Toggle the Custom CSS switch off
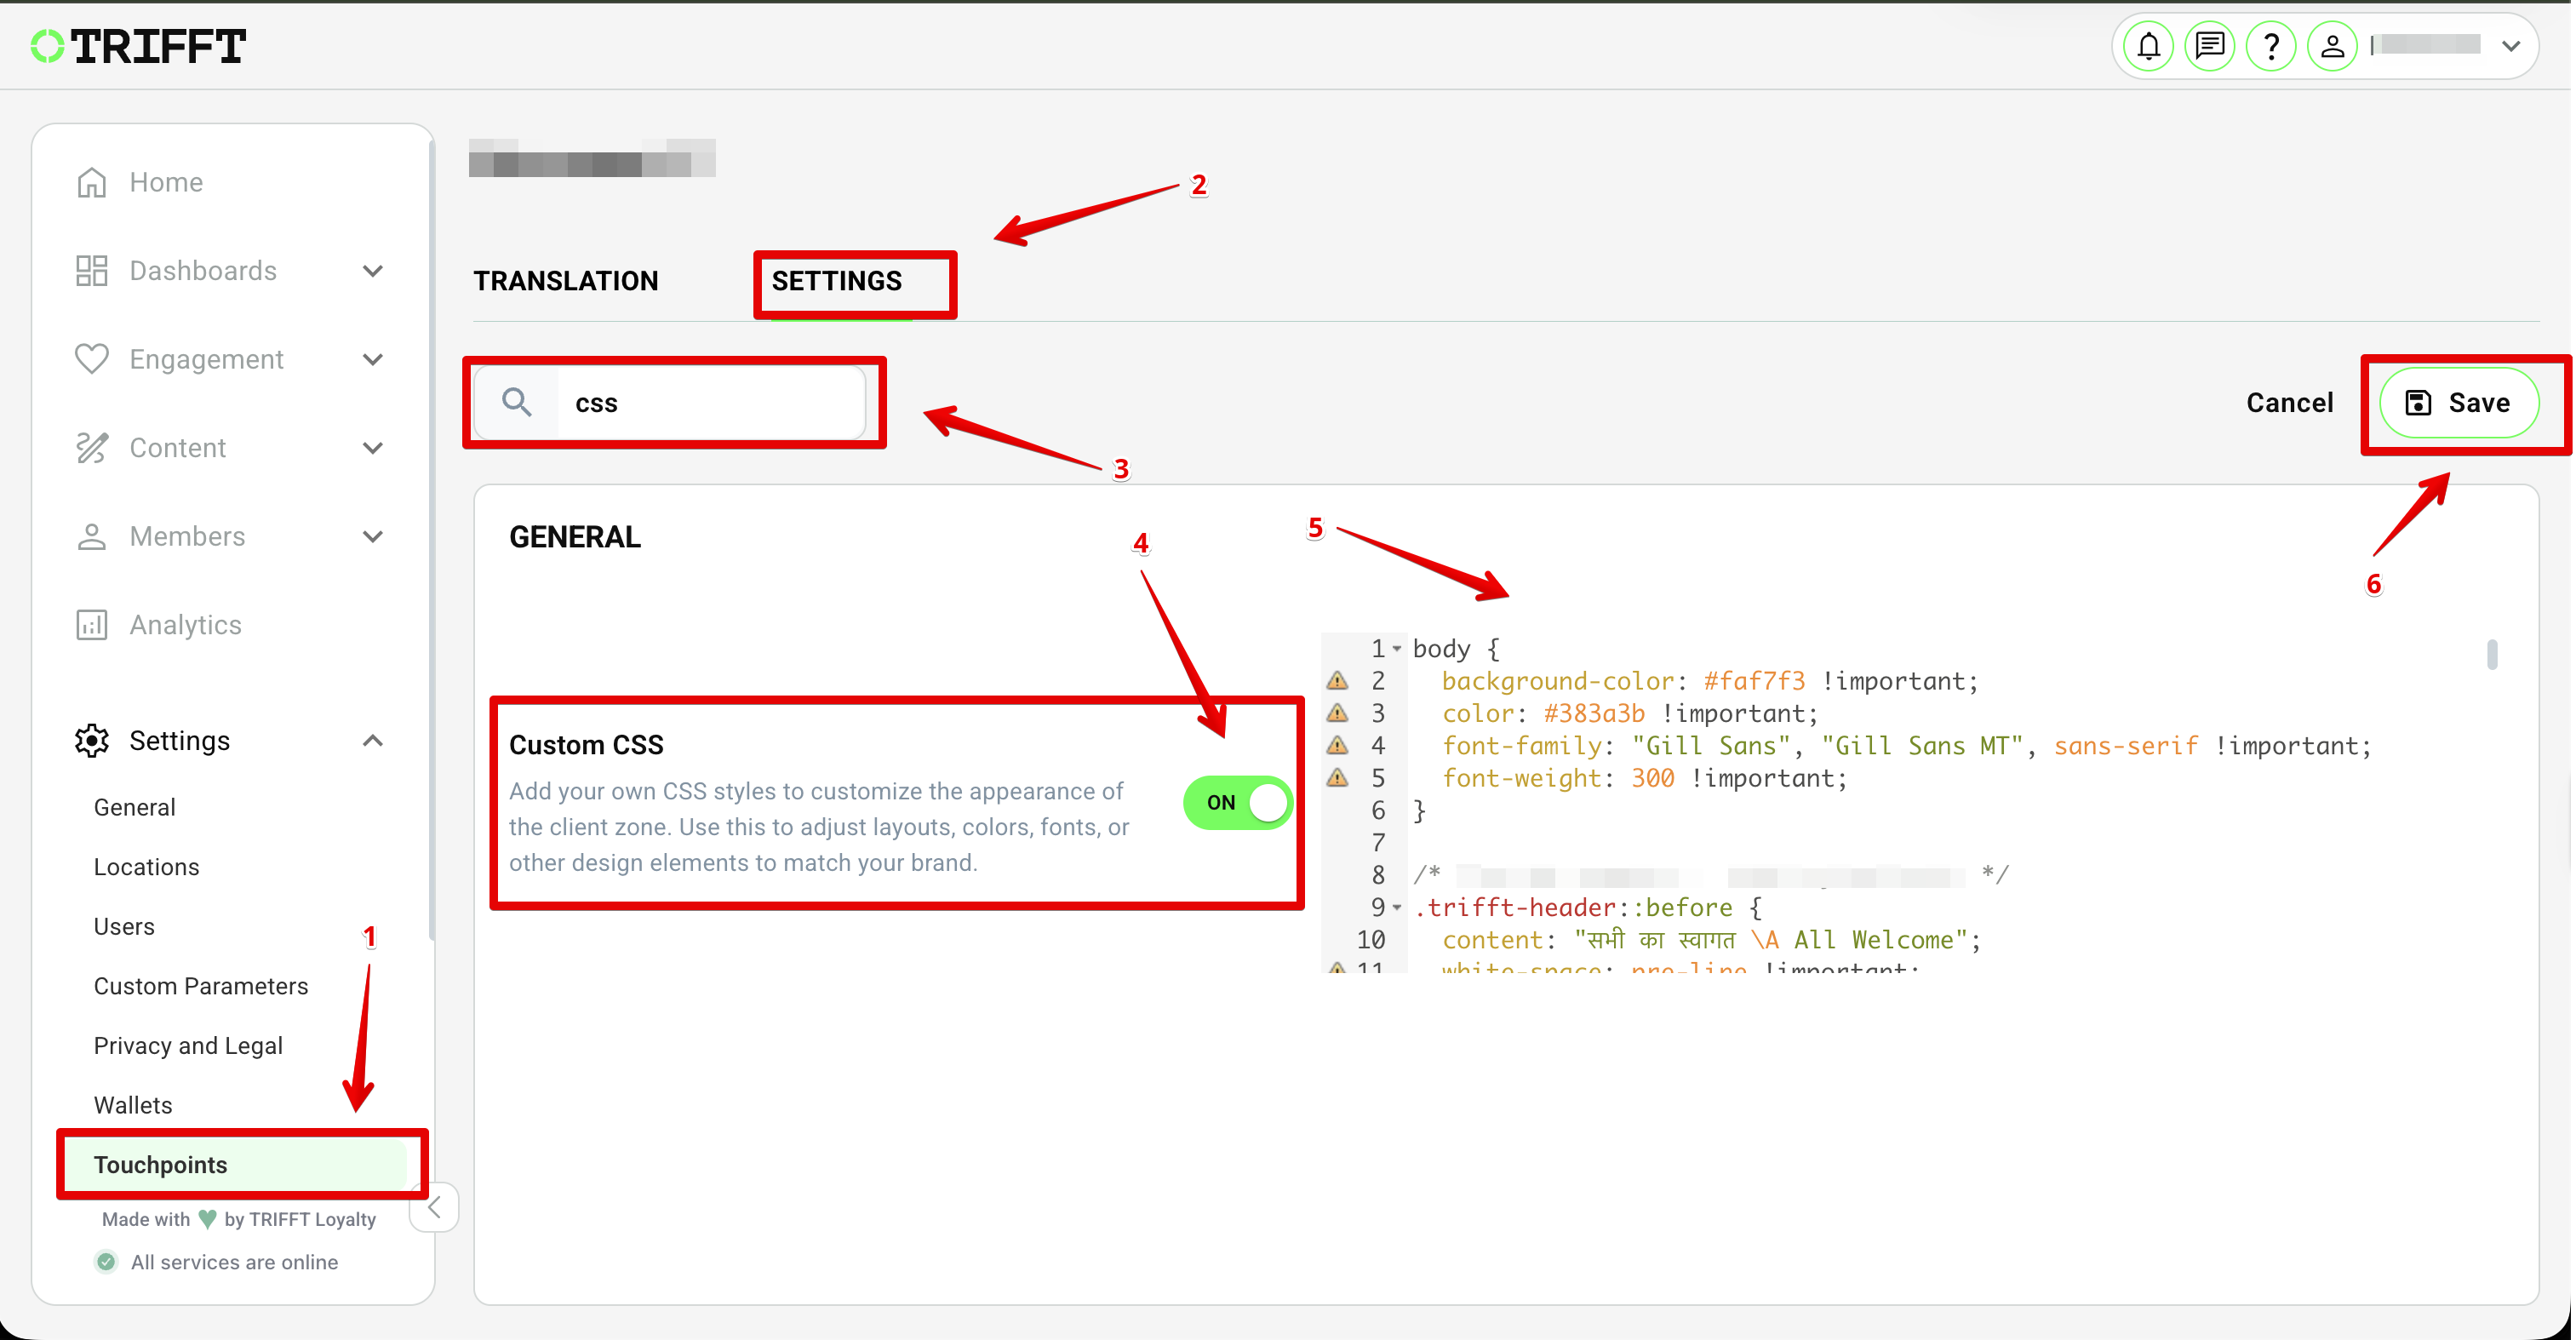The image size is (2576, 1340). click(1237, 802)
